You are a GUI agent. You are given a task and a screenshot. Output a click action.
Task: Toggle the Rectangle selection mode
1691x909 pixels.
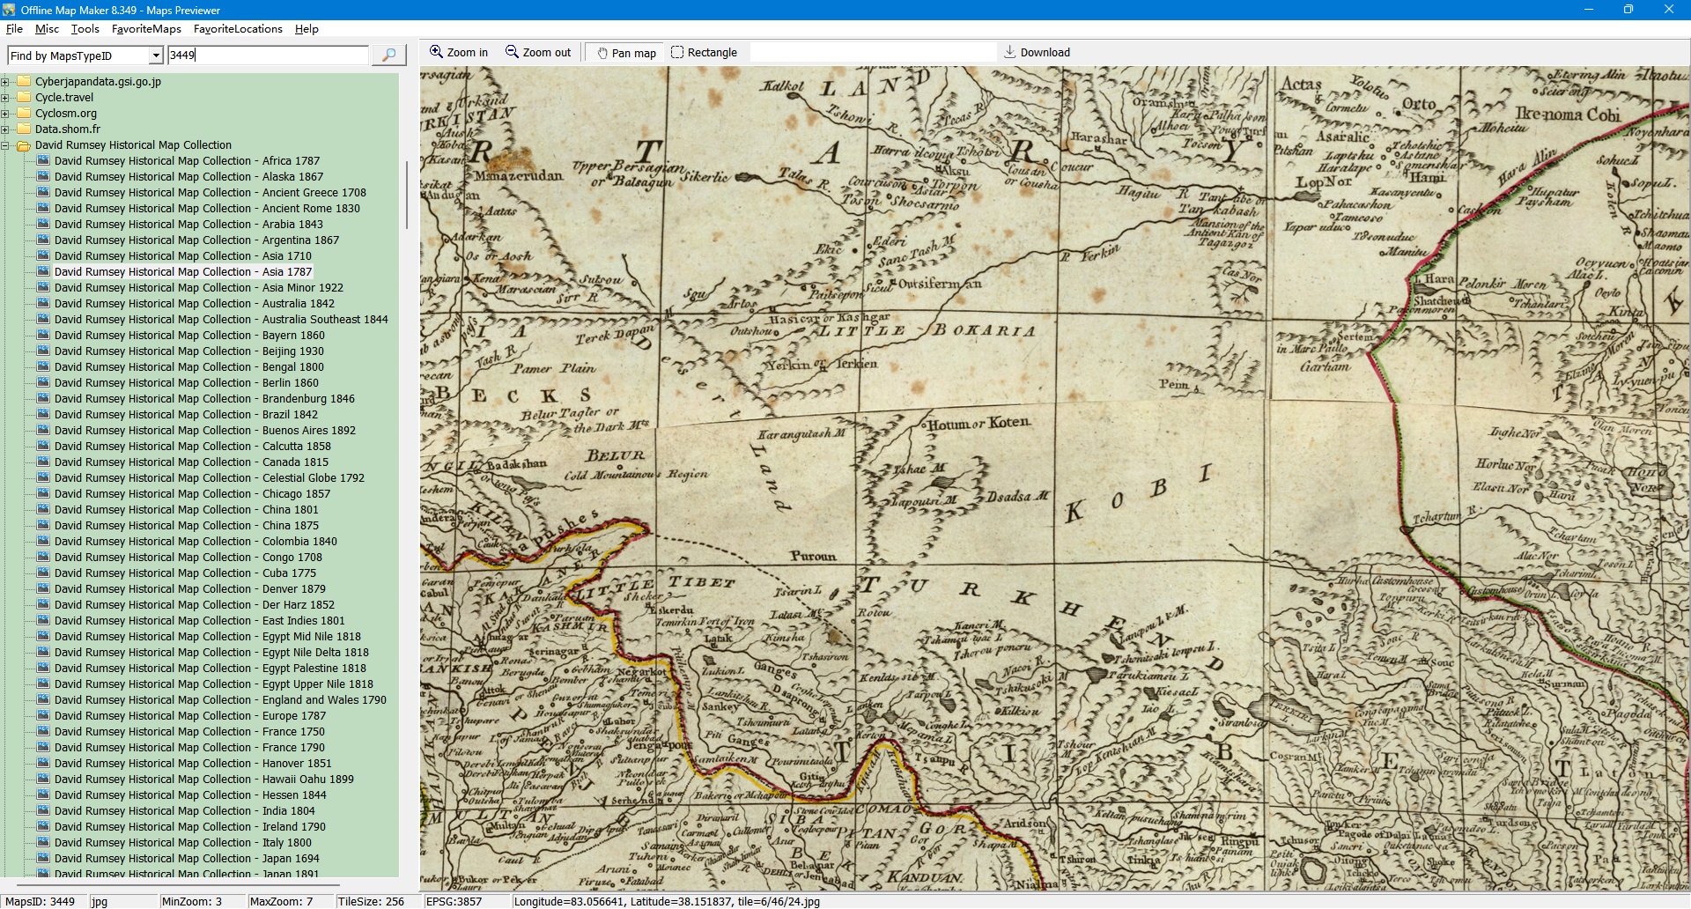tap(704, 53)
